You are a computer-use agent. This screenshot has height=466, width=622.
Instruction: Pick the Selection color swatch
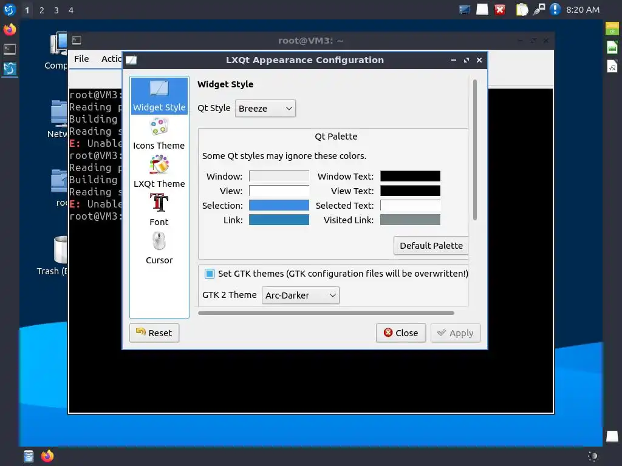(279, 205)
